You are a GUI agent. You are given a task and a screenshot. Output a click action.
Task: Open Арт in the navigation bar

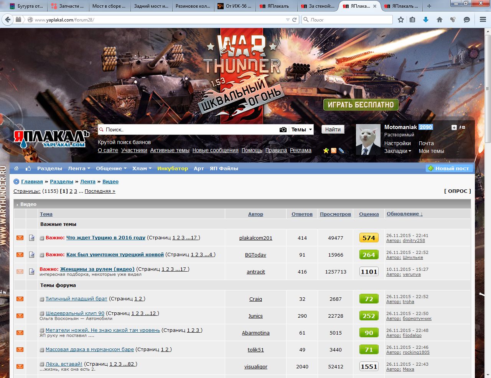pyautogui.click(x=199, y=168)
